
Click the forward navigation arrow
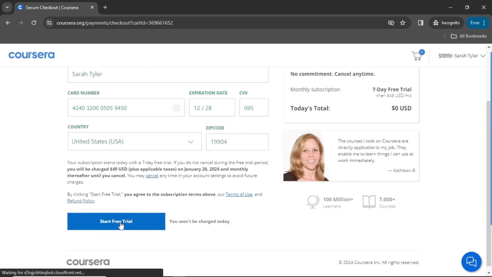pyautogui.click(x=21, y=23)
